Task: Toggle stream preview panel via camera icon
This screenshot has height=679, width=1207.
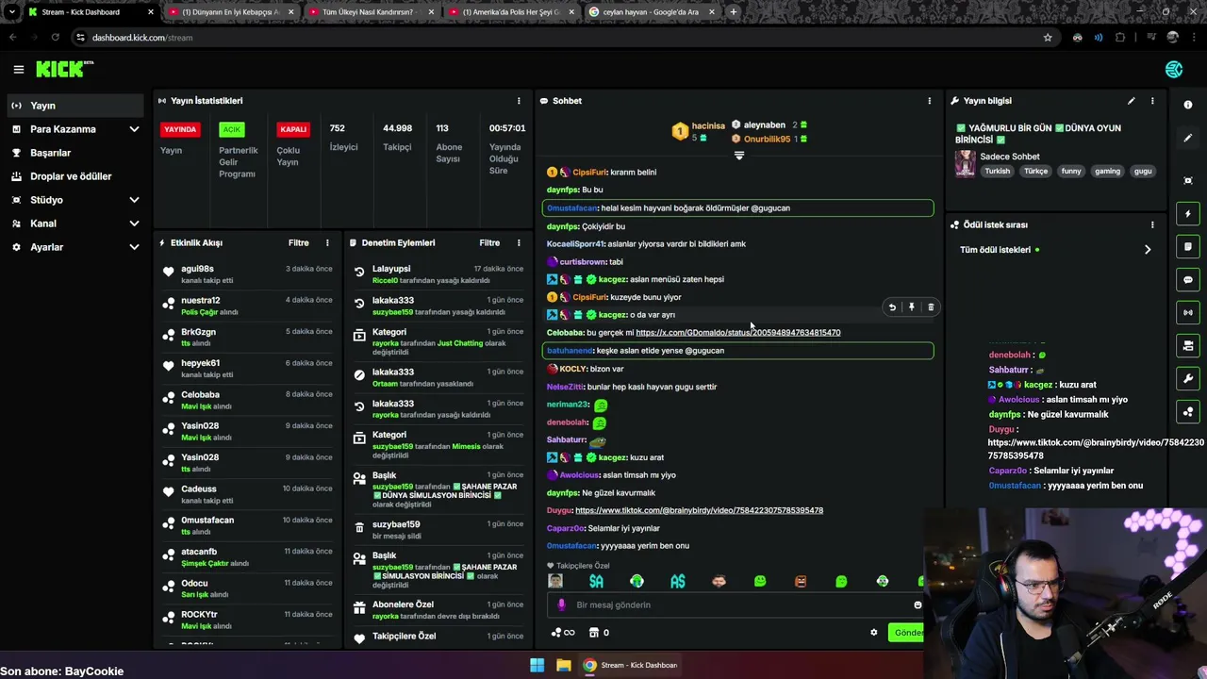Action: point(1188,345)
